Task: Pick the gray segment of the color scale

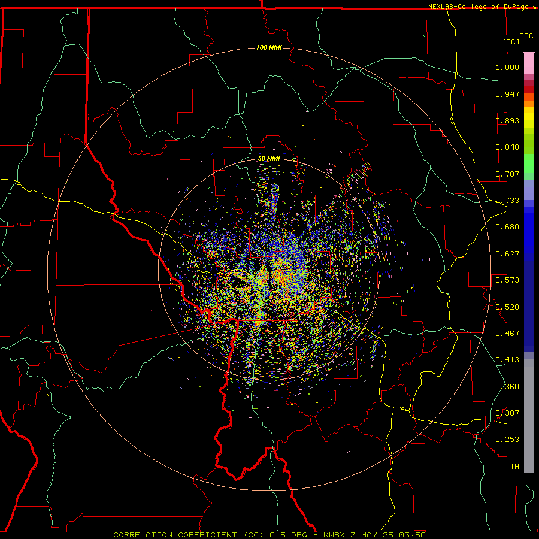Action: coord(529,416)
